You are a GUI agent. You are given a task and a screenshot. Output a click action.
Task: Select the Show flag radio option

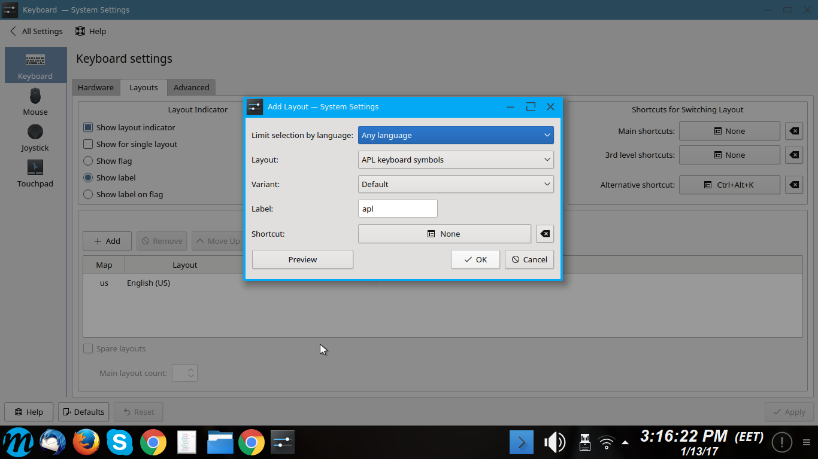[x=88, y=161]
